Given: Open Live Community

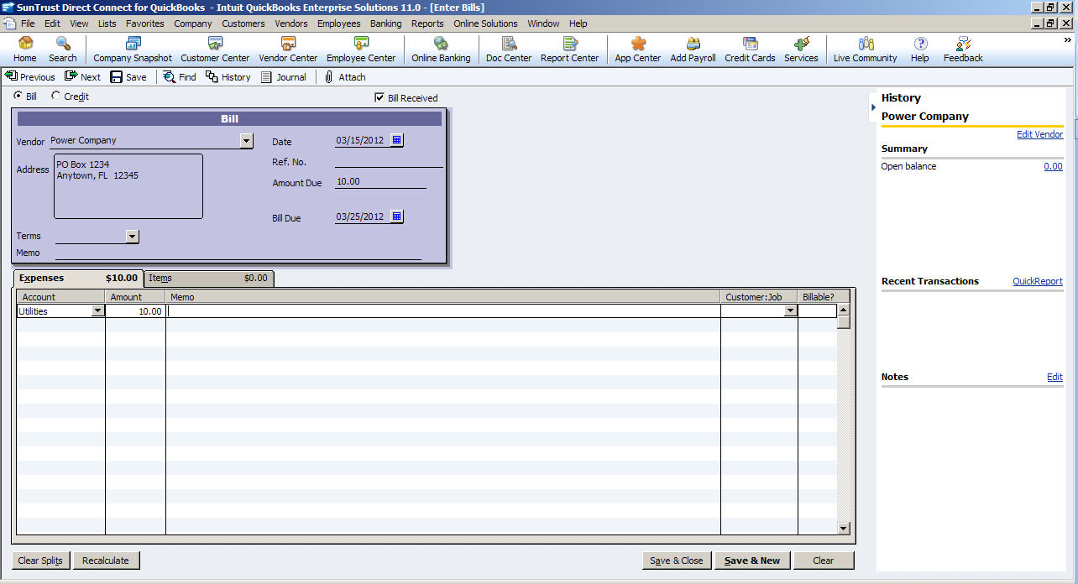Looking at the screenshot, I should tap(866, 50).
